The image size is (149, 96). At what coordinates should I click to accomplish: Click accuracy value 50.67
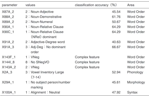116,22
